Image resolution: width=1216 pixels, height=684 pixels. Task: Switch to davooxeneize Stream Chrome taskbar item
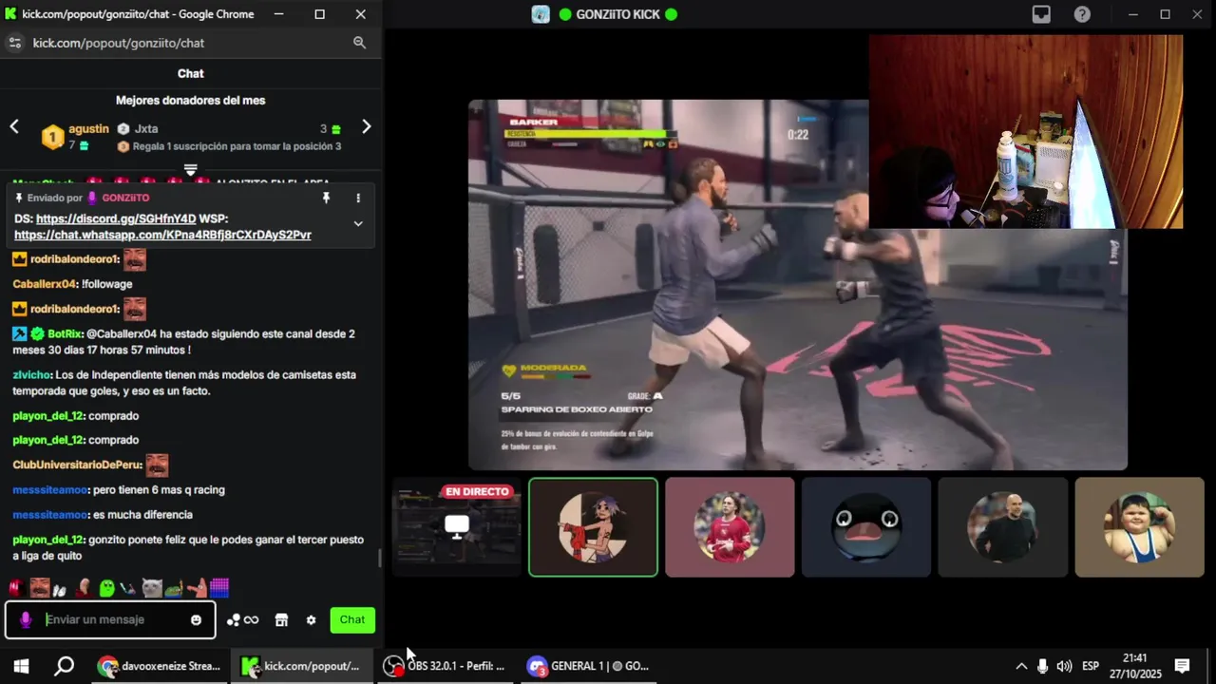(159, 666)
